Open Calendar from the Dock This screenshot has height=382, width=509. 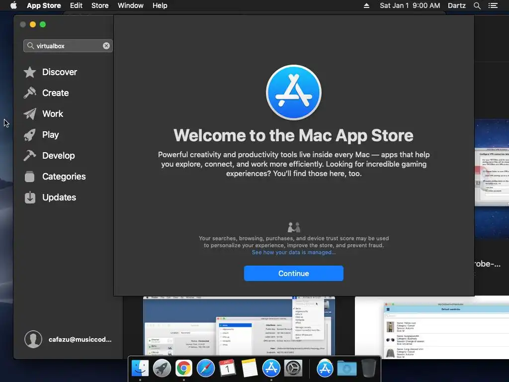point(227,369)
